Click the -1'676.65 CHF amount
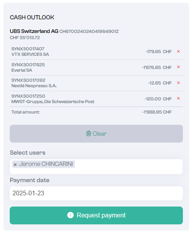This screenshot has width=193, height=236. (156, 67)
